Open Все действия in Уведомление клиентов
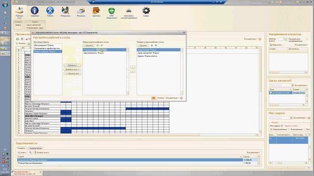This screenshot has height=176, width=314. click(301, 45)
